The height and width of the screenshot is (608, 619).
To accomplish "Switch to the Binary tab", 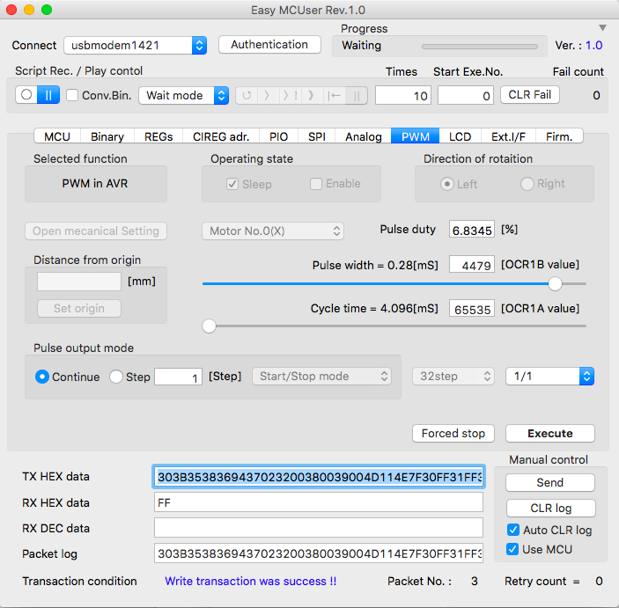I will click(x=107, y=136).
